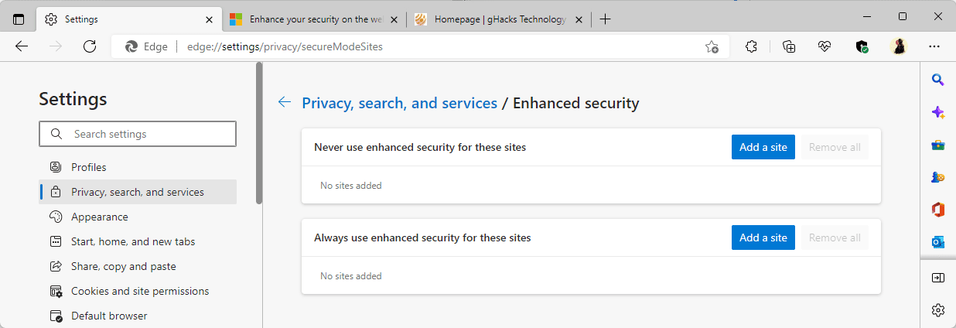956x328 pixels.
Task: Open the Outlook sidebar icon
Action: (x=937, y=242)
